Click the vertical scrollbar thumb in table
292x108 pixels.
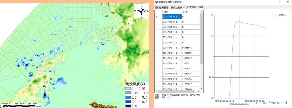point(201,39)
